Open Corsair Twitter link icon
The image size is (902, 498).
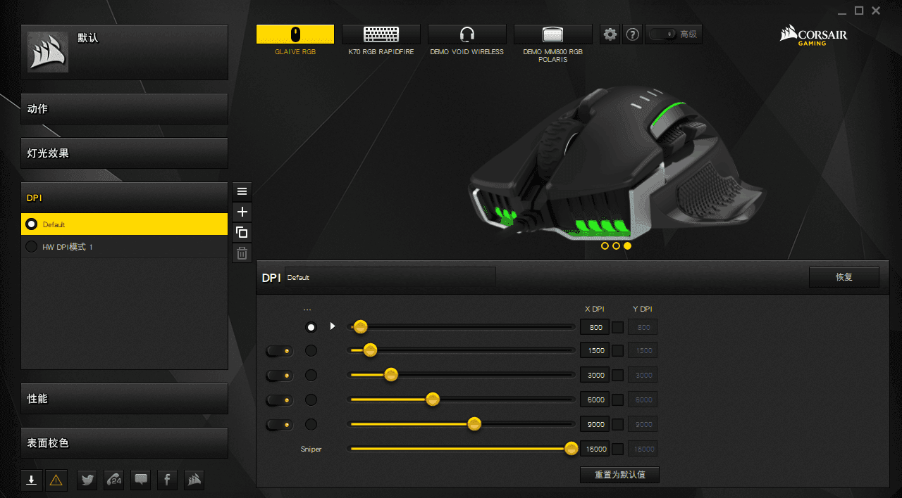(87, 480)
